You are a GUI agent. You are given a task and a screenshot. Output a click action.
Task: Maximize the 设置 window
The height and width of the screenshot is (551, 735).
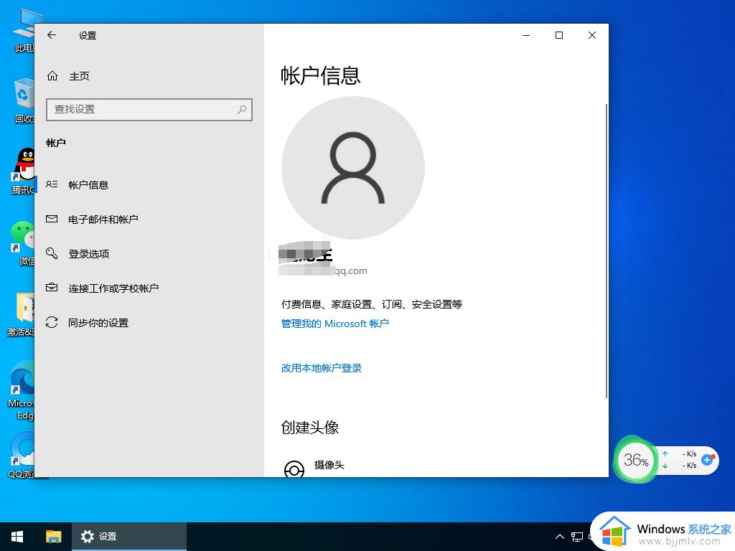pyautogui.click(x=559, y=35)
